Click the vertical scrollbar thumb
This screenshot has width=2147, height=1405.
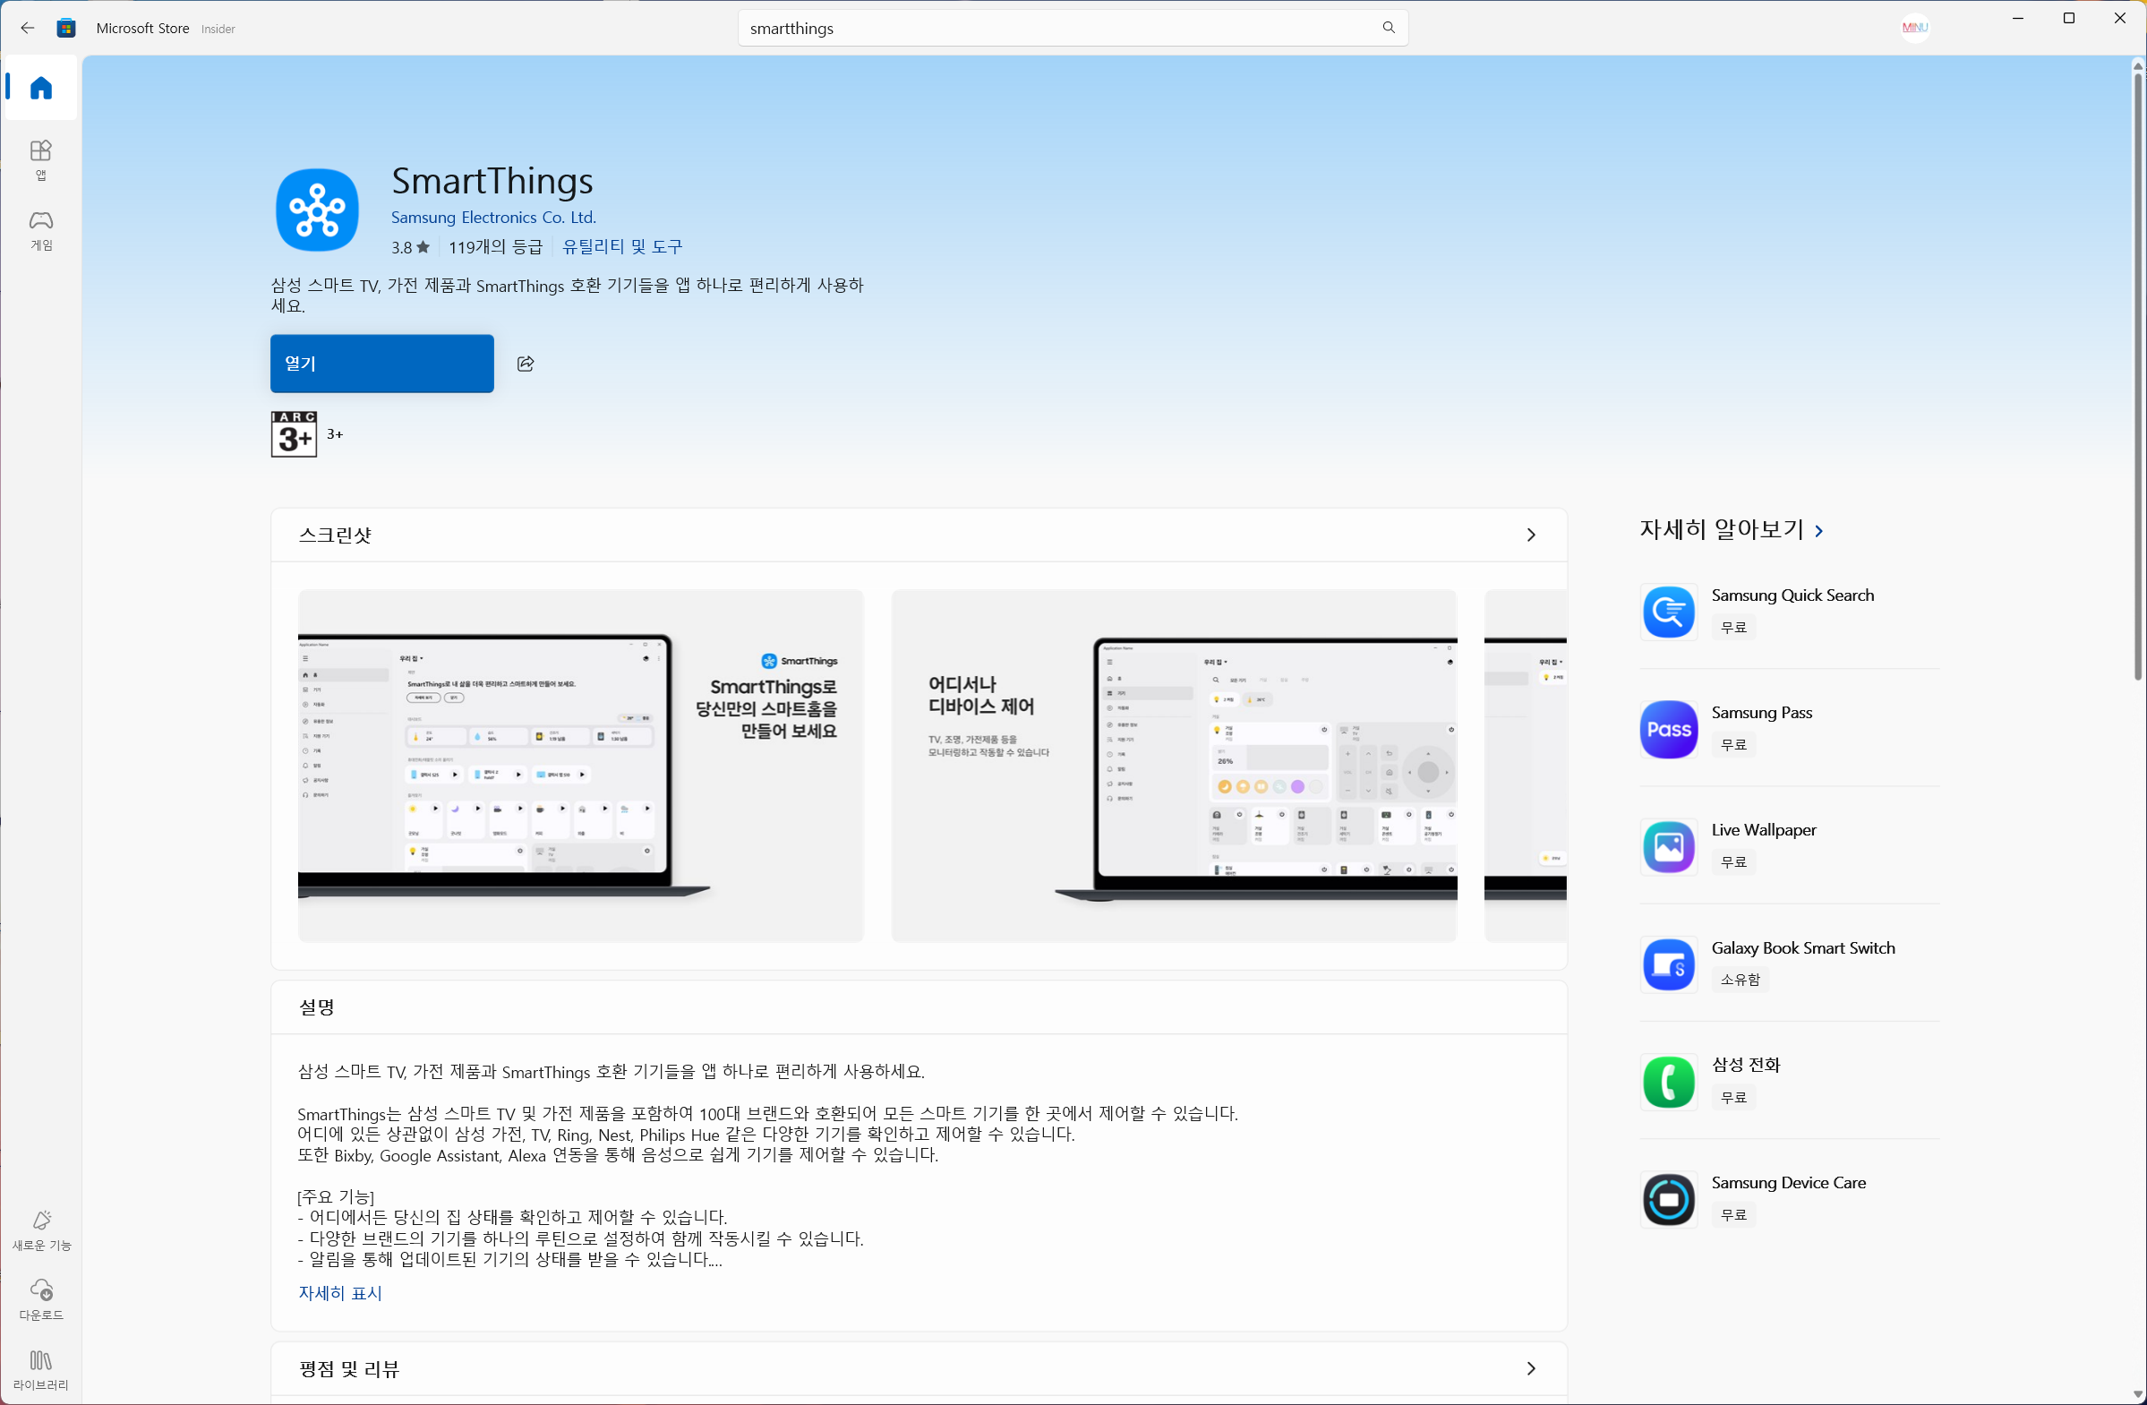2137,379
